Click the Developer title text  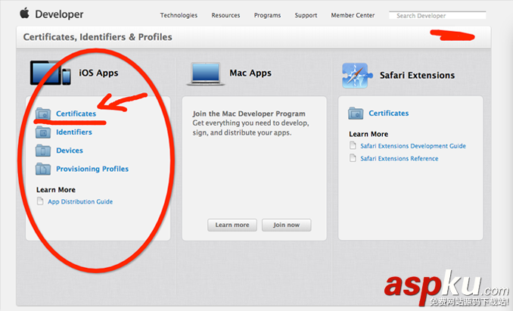tap(59, 14)
